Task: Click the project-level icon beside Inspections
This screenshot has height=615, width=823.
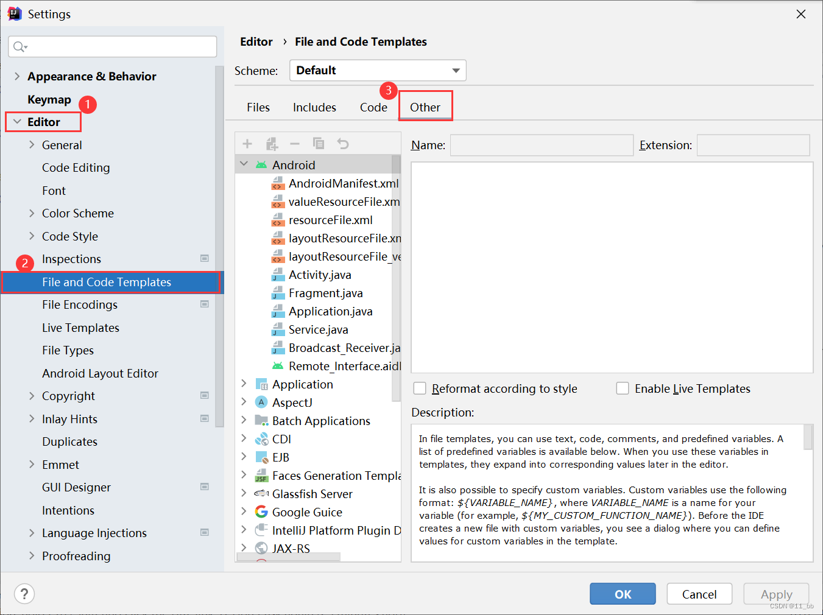Action: [x=205, y=259]
